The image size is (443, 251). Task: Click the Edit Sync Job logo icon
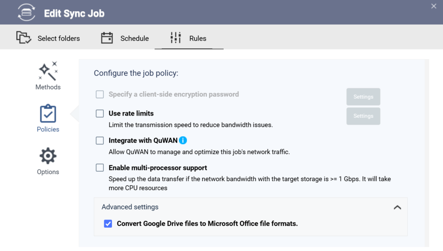pos(26,13)
